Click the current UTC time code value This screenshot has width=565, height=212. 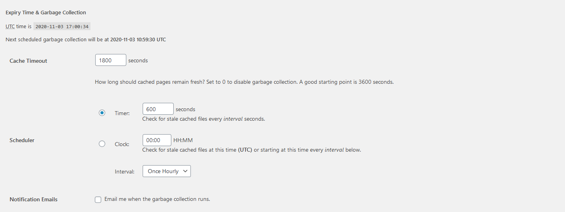(62, 27)
